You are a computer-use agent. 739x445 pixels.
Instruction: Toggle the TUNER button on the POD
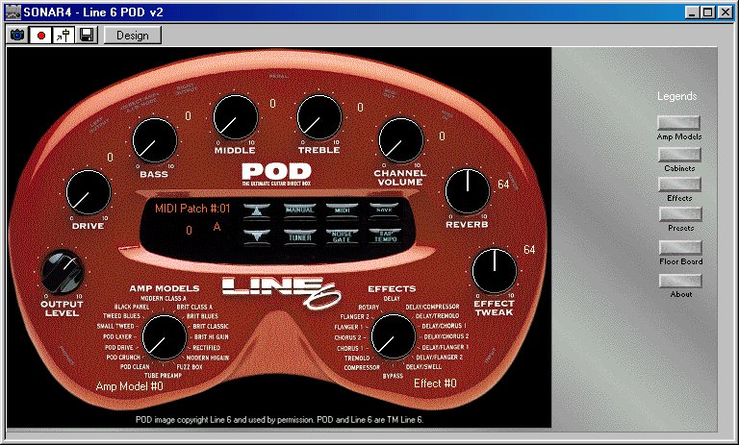click(300, 236)
